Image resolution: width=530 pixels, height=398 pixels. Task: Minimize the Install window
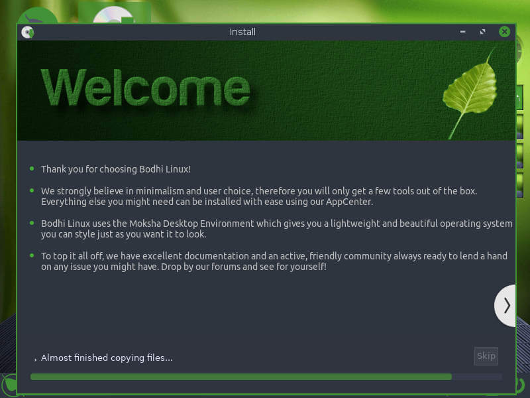pos(462,32)
